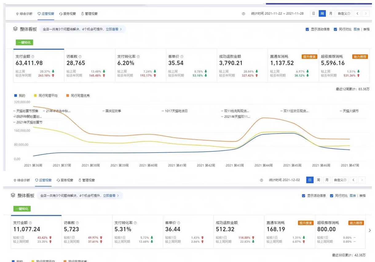The width and height of the screenshot is (375, 262).
Task: Click help icon next to 支付金额 in top panel
Action: [x=33, y=57]
